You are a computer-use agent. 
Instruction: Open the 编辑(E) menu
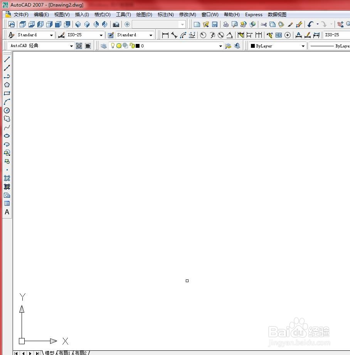coord(41,15)
